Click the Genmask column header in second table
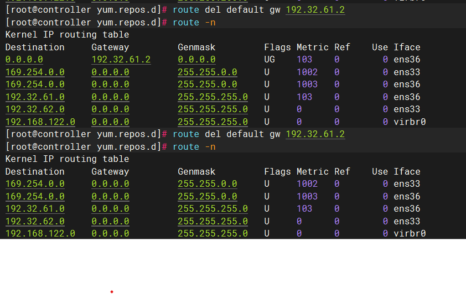This screenshot has height=294, width=466. (196, 171)
